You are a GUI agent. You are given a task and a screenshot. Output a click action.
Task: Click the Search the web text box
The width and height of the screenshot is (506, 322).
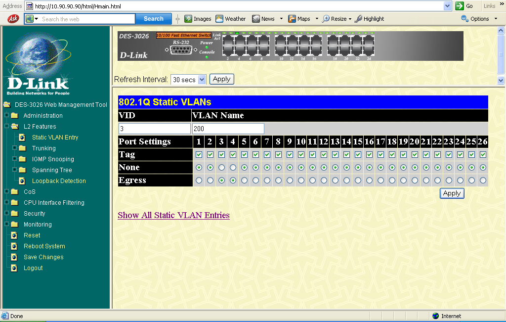(x=87, y=19)
